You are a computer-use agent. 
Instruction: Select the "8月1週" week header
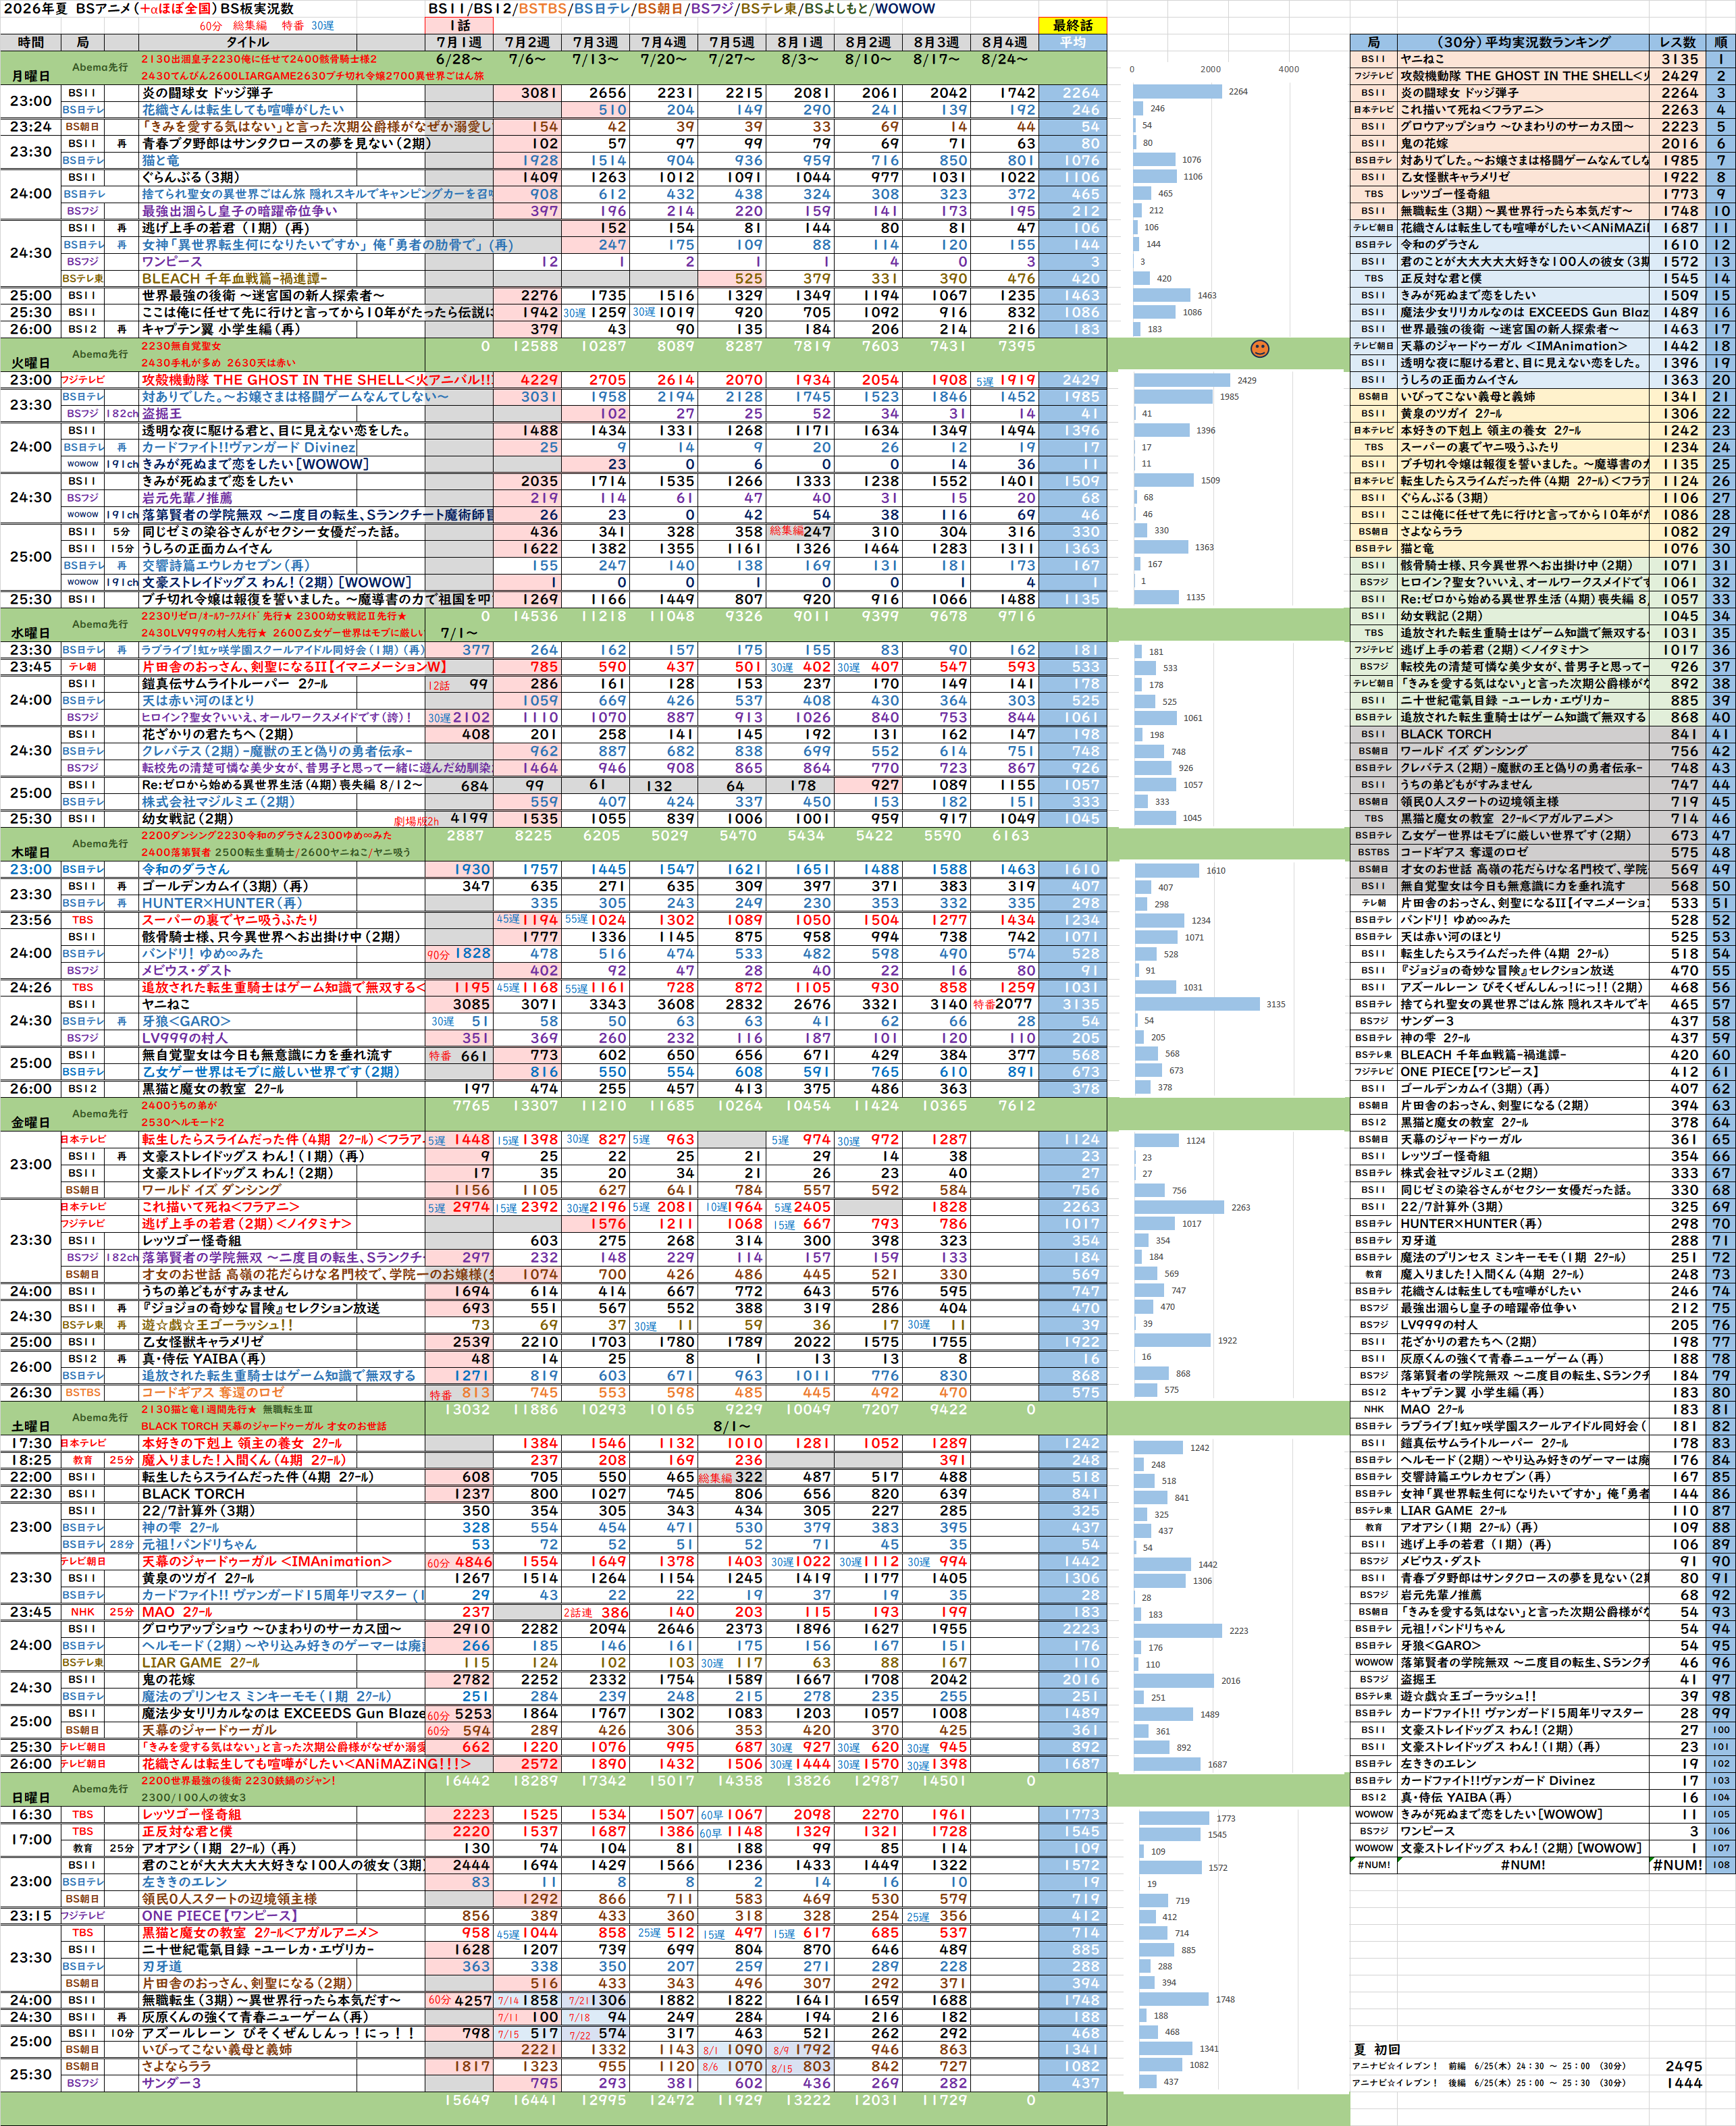pos(800,43)
